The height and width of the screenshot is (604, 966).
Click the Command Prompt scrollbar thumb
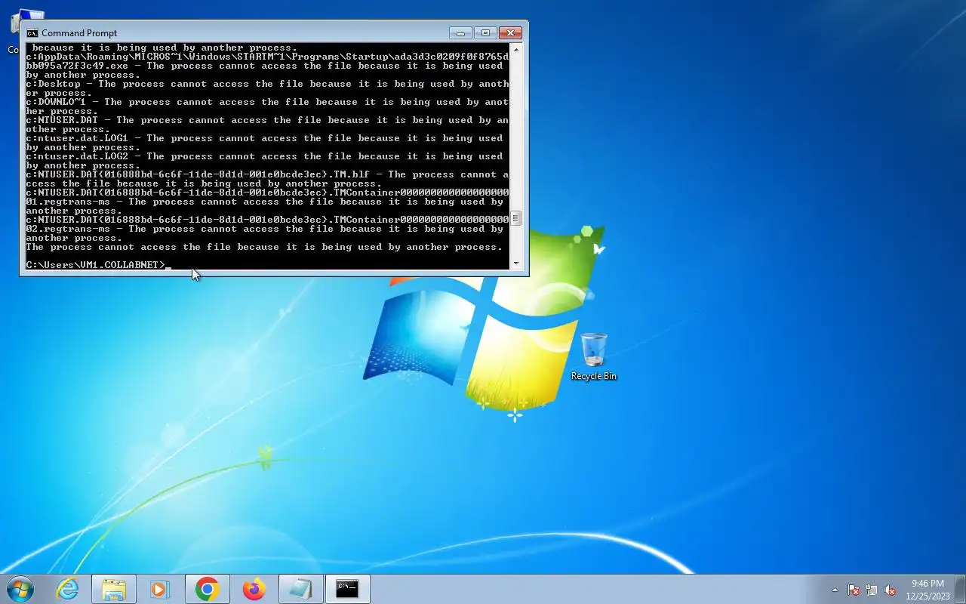coord(516,218)
